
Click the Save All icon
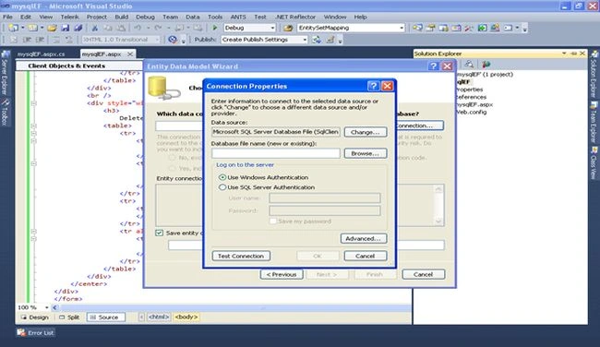78,28
